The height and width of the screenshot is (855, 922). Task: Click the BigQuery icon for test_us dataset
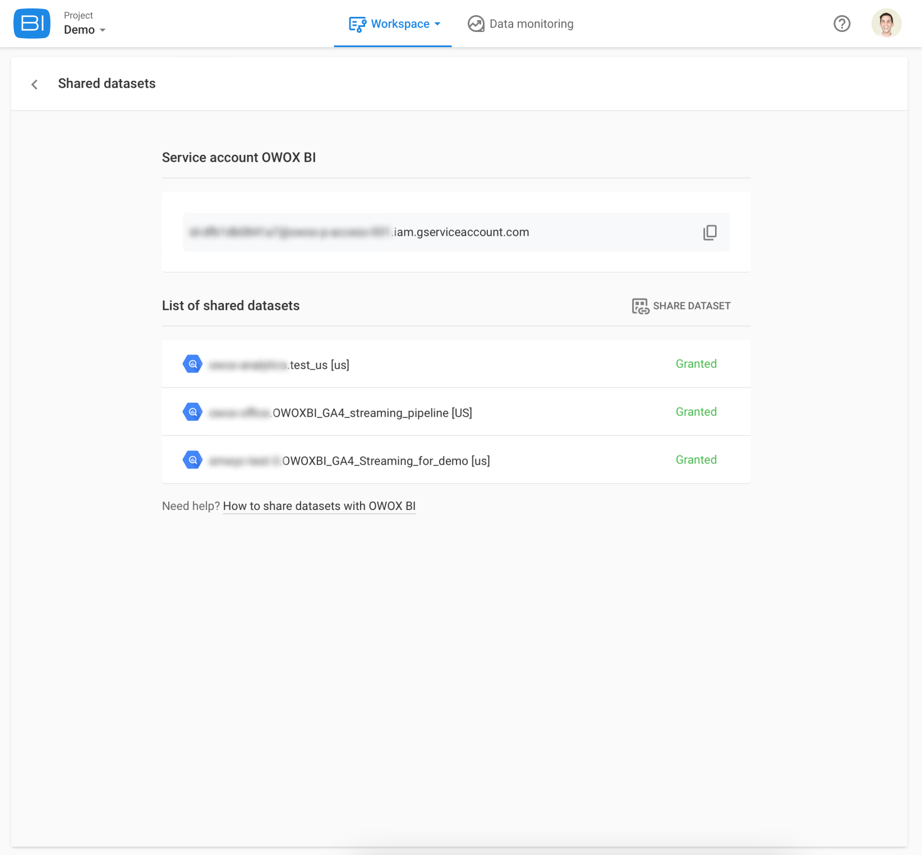193,364
